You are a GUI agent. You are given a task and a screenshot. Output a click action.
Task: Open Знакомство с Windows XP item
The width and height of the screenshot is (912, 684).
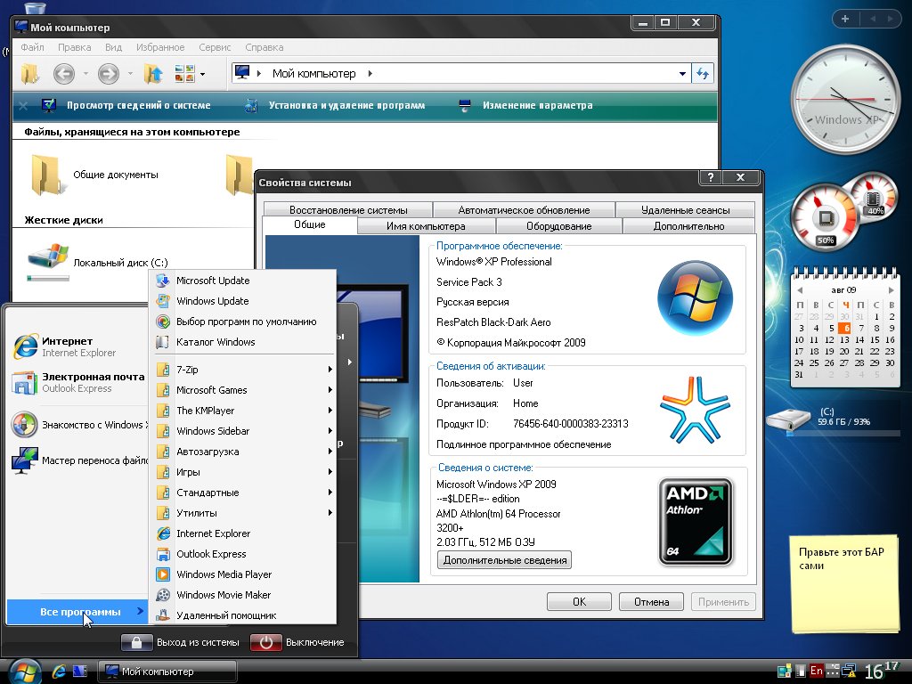[78, 425]
